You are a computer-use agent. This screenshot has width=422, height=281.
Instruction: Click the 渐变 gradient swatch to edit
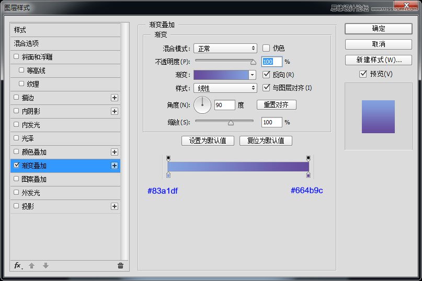click(x=221, y=75)
